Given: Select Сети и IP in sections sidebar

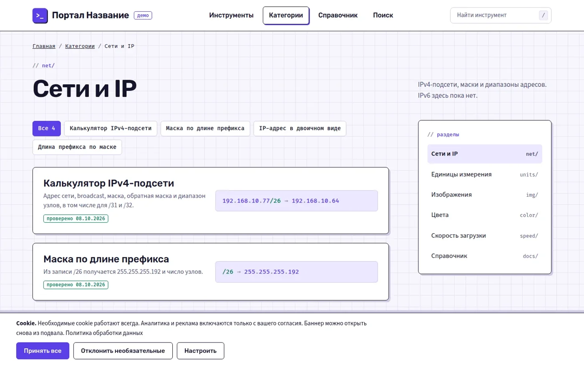Looking at the screenshot, I should (485, 154).
